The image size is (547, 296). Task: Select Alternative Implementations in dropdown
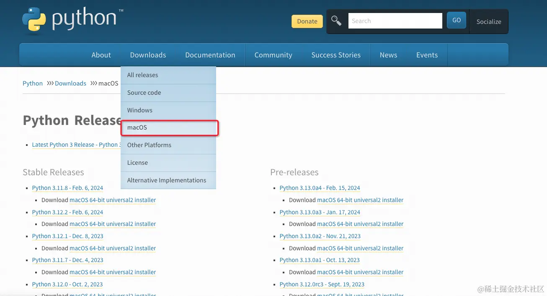tap(168, 180)
